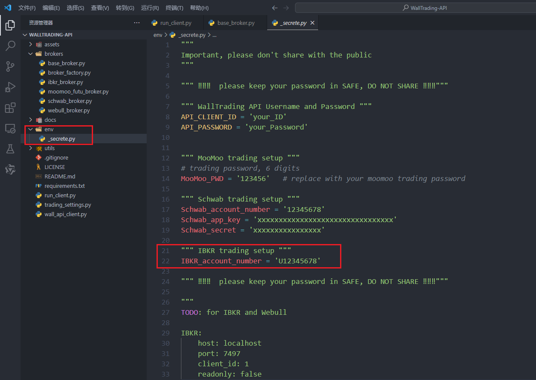Open the Extensions view
Viewport: 536px width, 380px height.
10,108
